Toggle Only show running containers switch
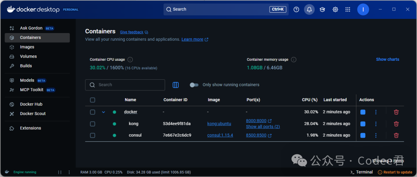The height and width of the screenshot is (177, 417). pos(194,85)
